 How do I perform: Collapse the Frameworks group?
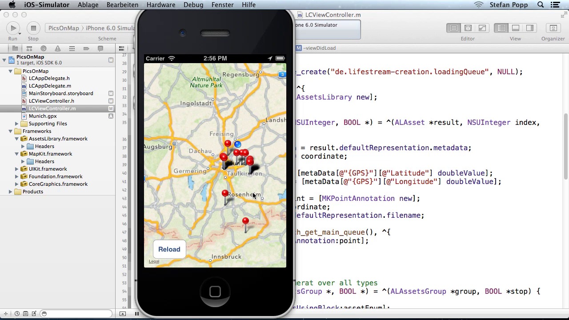click(x=10, y=131)
